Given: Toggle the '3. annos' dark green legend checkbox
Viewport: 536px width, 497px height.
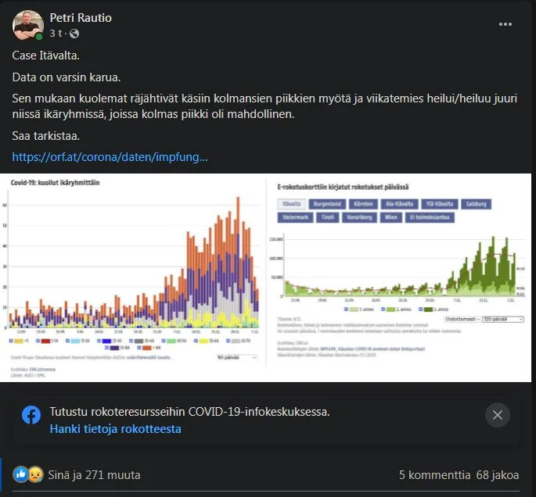Looking at the screenshot, I should [421, 309].
